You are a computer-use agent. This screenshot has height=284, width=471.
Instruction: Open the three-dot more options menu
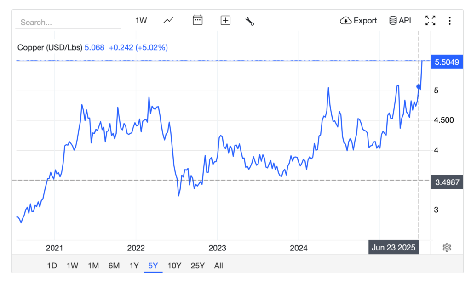coord(449,21)
